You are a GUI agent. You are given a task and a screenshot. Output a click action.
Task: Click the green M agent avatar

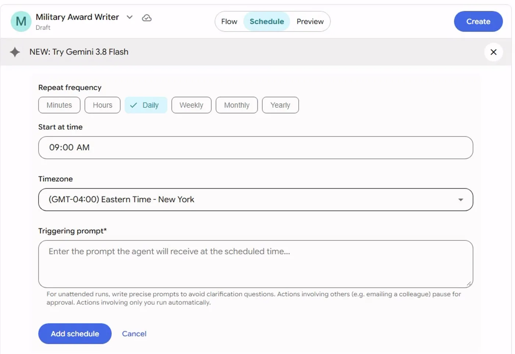[21, 21]
